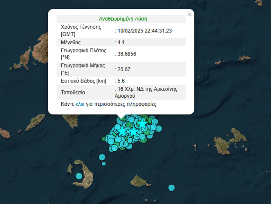271x204 pixels.
Task: Click the isolated circle marker southeast of Anafi
Action: click(x=172, y=187)
